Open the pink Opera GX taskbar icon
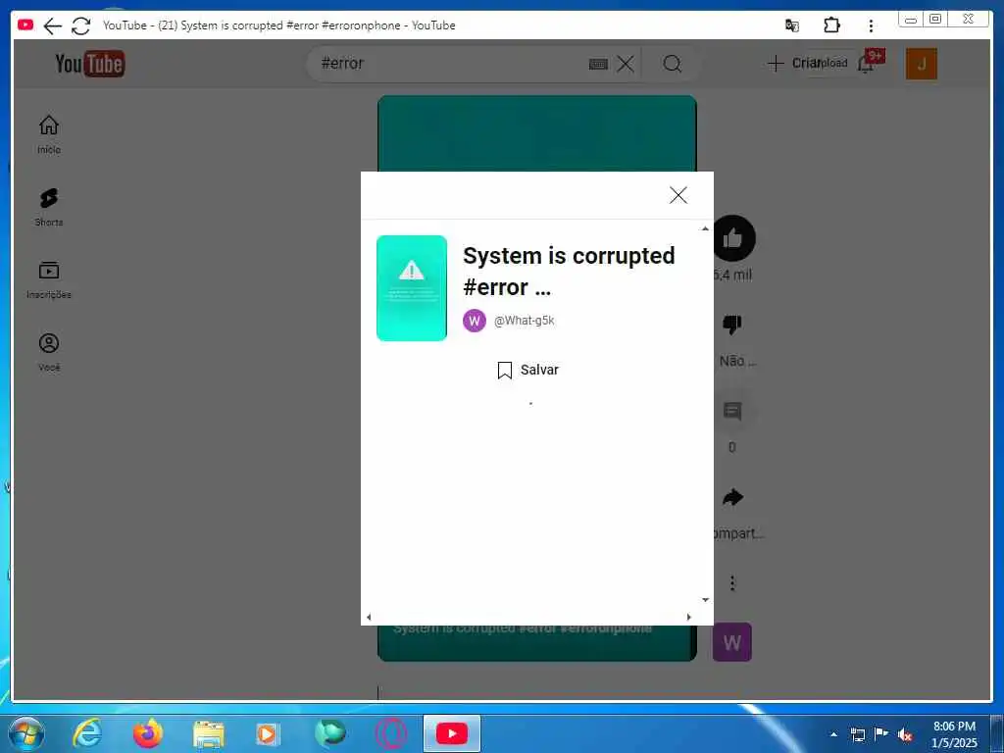This screenshot has height=753, width=1004. pos(390,733)
